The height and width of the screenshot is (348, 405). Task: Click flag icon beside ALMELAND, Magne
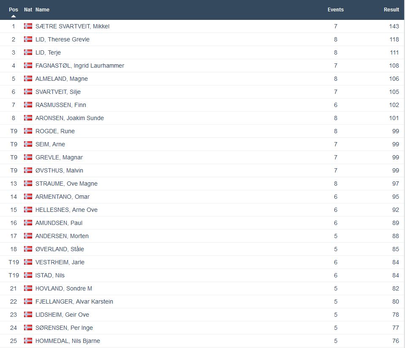[x=28, y=79]
